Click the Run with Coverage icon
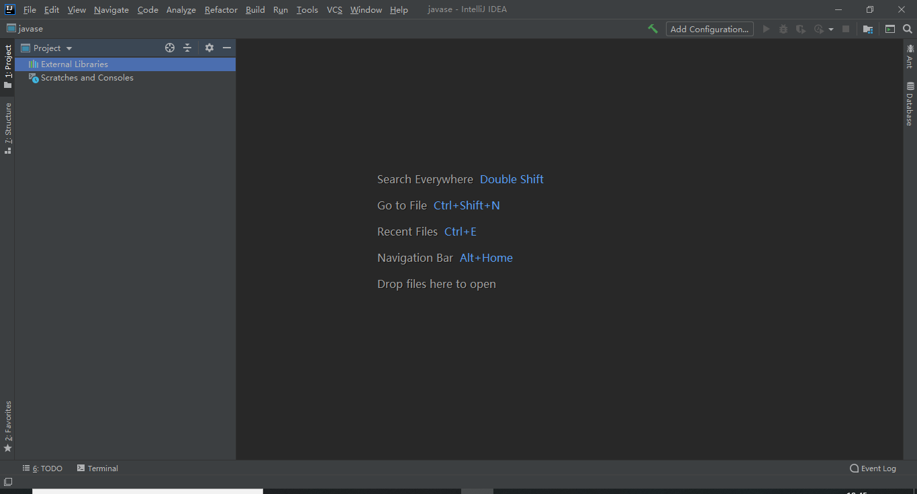This screenshot has height=494, width=917. tap(801, 29)
